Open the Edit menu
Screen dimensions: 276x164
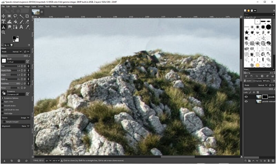(8, 7)
